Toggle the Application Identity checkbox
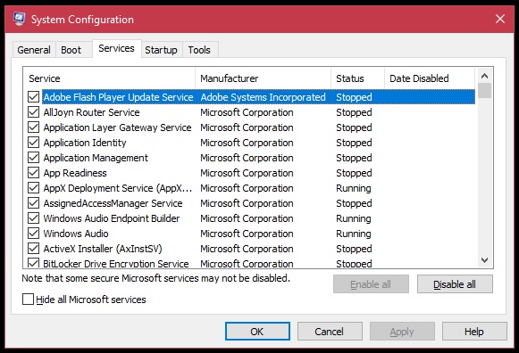Image resolution: width=519 pixels, height=353 pixels. (x=33, y=143)
